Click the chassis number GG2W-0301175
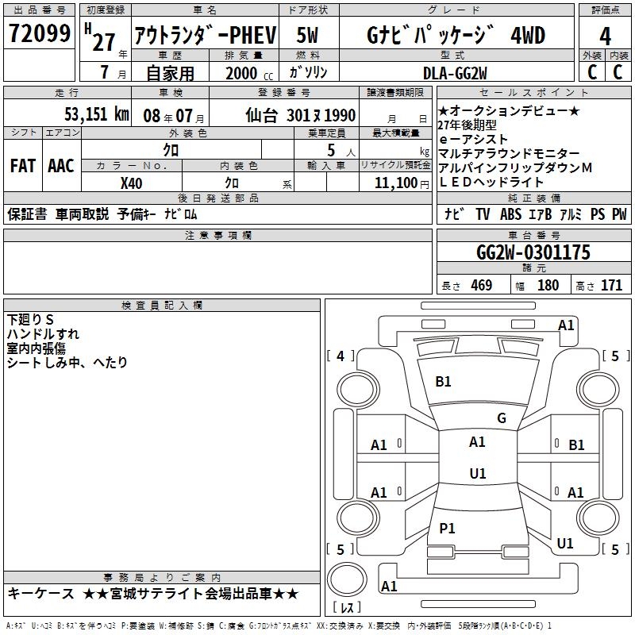The image size is (635, 635). tap(533, 253)
